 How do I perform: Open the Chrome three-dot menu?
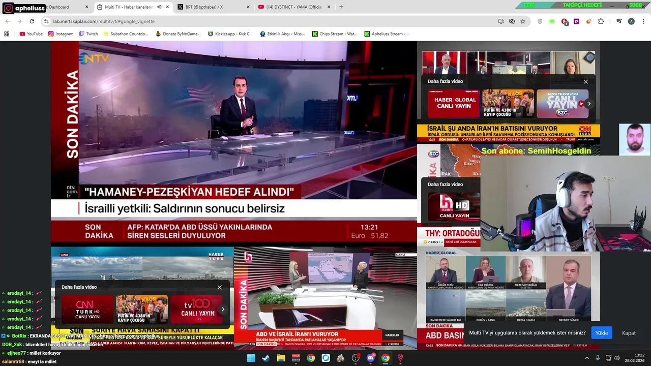[643, 21]
